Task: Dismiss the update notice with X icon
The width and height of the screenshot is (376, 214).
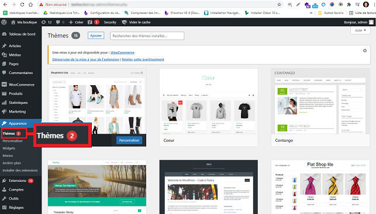Action: coord(365,51)
